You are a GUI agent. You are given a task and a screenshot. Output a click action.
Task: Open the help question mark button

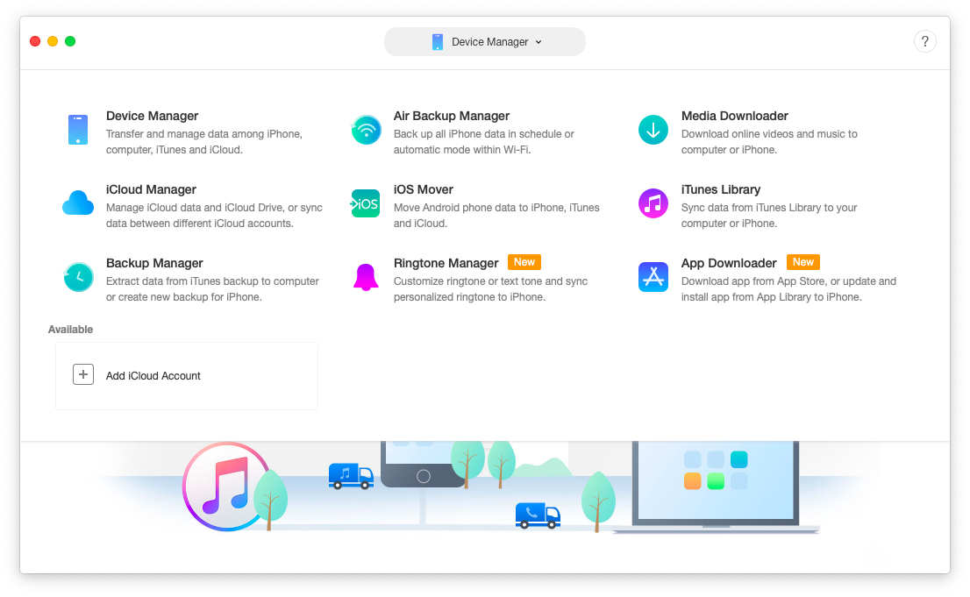tap(925, 41)
